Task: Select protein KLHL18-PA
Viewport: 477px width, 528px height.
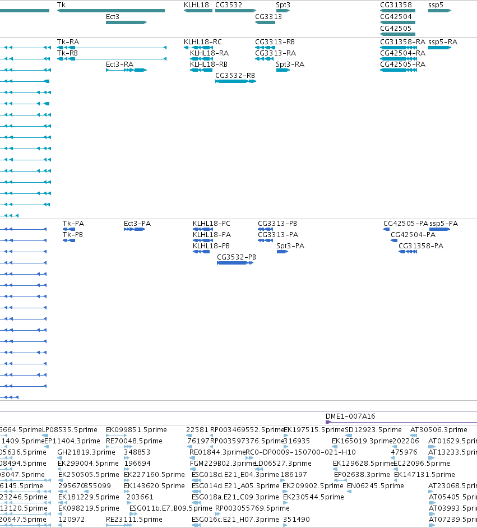Action: click(x=203, y=240)
